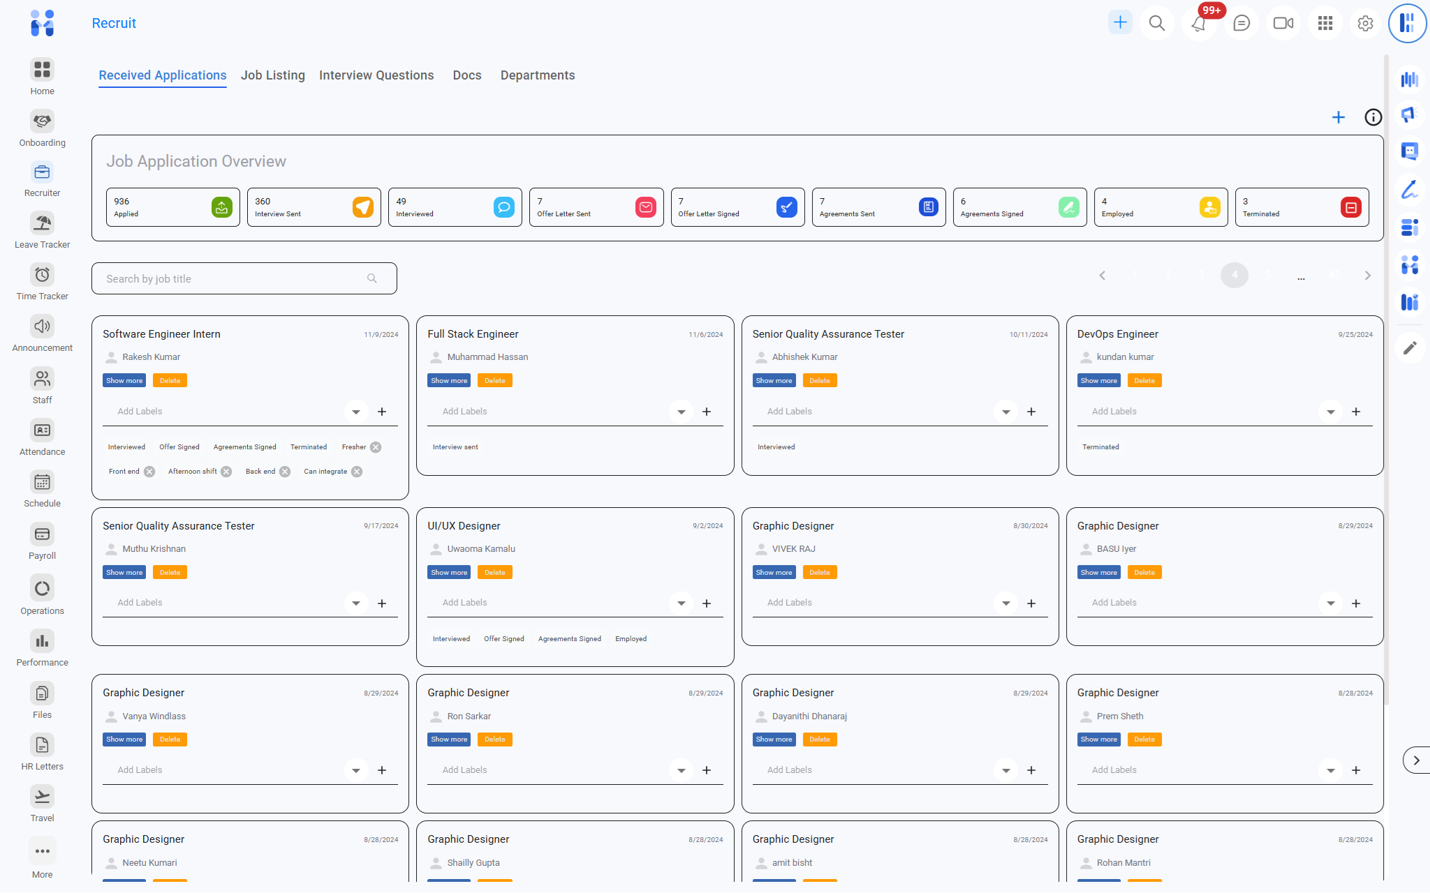The width and height of the screenshot is (1430, 893).
Task: Open the Interview Questions tab
Action: (x=376, y=75)
